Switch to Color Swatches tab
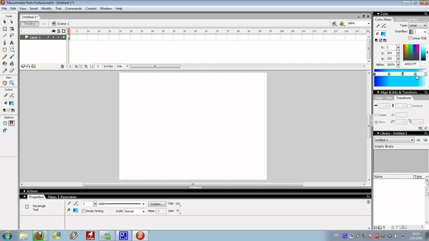Image resolution: width=429 pixels, height=241 pixels. (x=407, y=19)
